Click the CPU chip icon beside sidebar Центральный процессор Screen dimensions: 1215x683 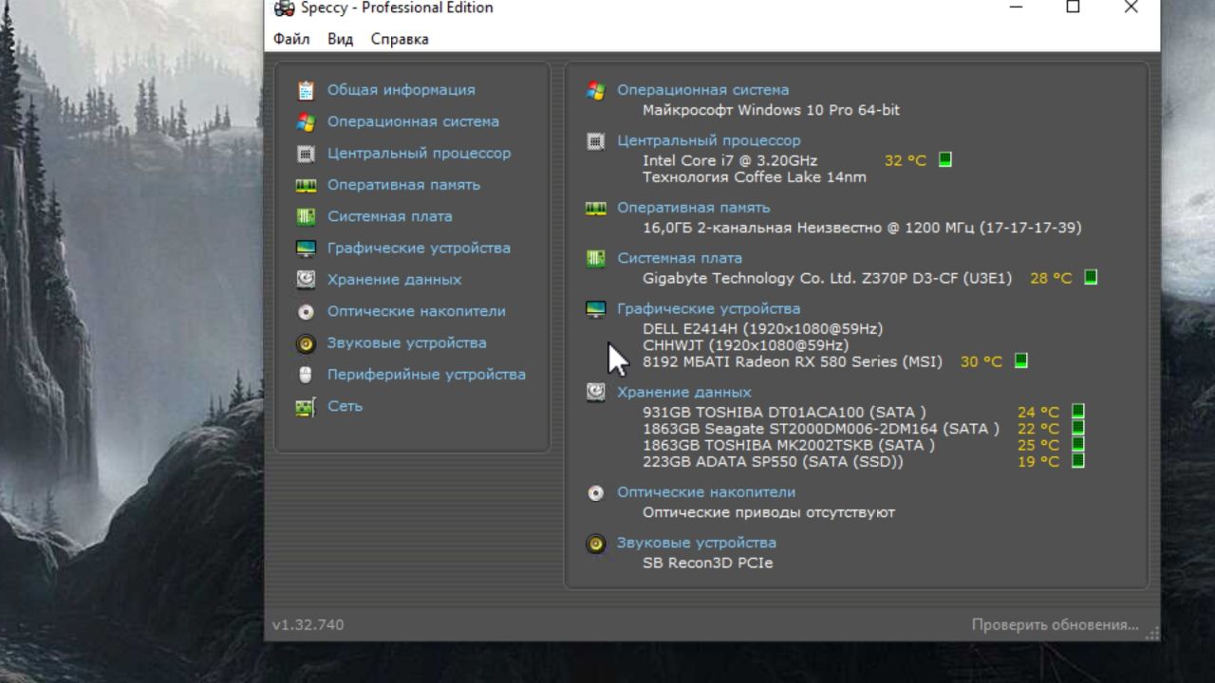click(306, 153)
